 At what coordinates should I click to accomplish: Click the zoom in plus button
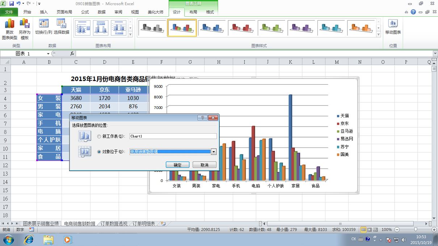[434, 230]
